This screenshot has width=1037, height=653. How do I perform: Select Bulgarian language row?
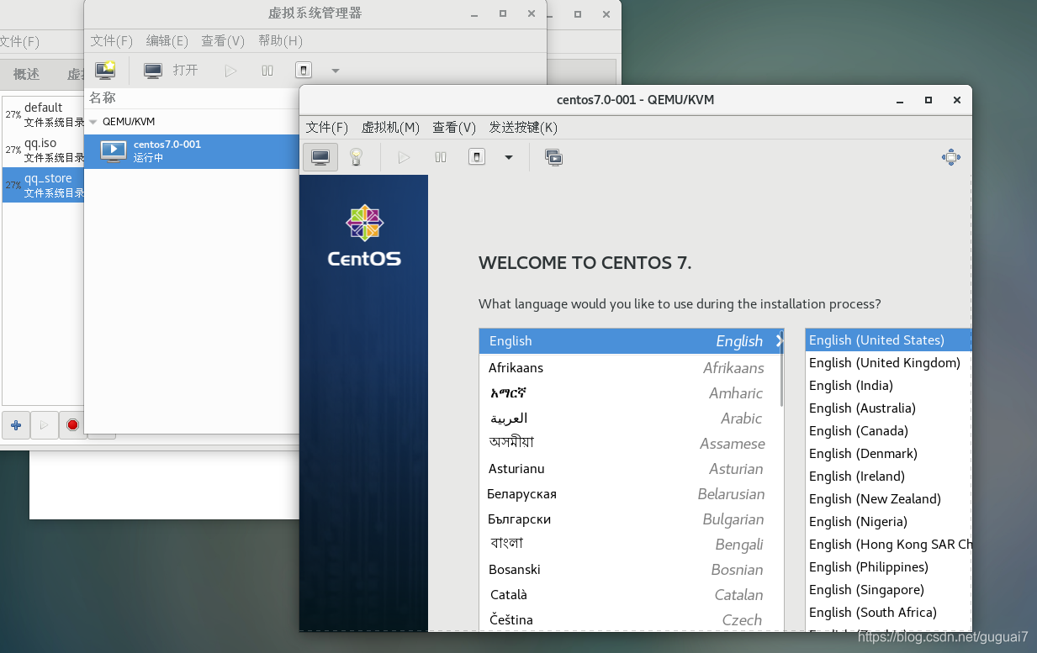pos(631,519)
